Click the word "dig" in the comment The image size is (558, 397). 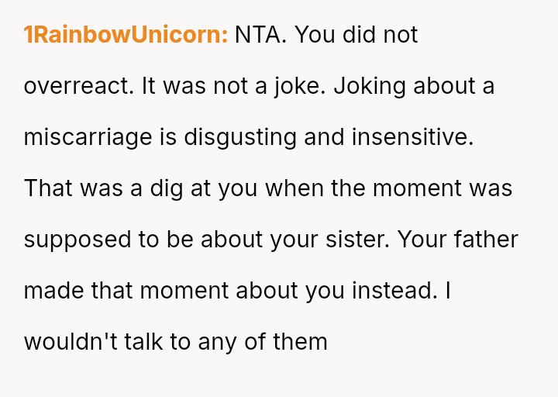click(145, 188)
